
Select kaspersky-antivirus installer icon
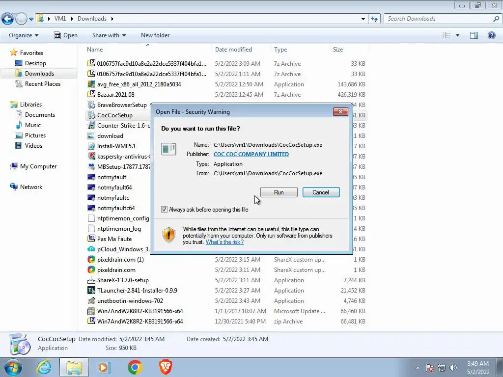(91, 156)
